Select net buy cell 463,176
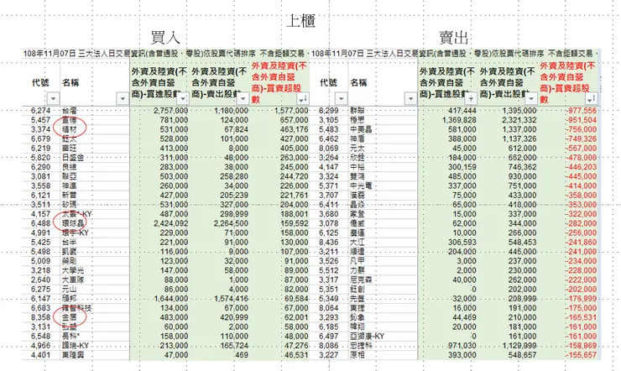This screenshot has height=371, width=621. tap(294, 129)
